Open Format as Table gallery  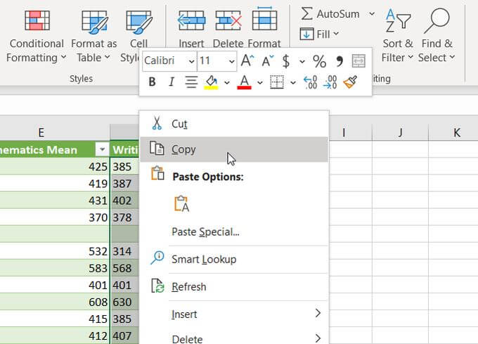point(93,36)
